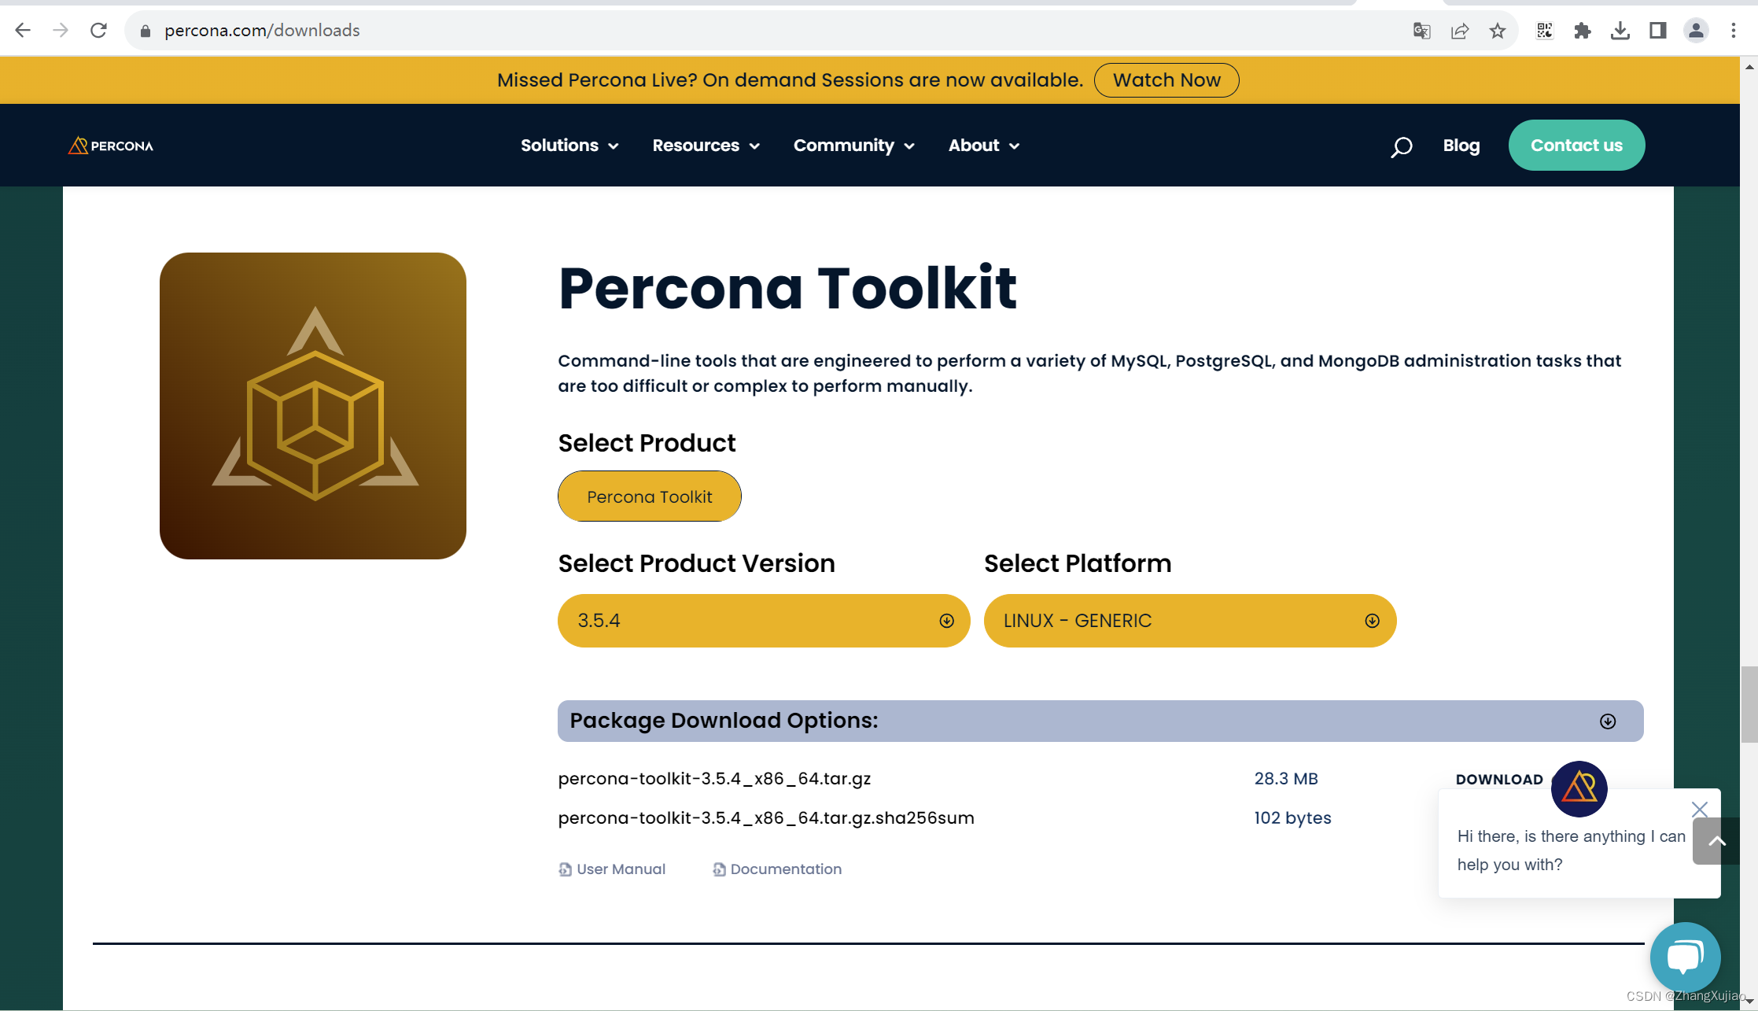
Task: Open the LINUX - GENERIC platform dropdown
Action: coord(1190,621)
